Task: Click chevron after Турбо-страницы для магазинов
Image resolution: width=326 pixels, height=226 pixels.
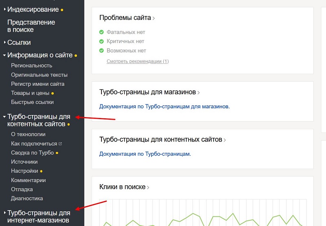Action: point(198,93)
